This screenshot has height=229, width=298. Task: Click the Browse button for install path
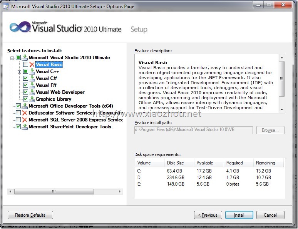pos(270,130)
